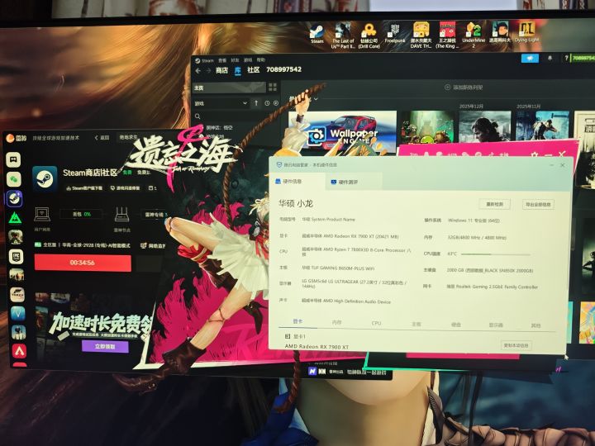This screenshot has height=446, width=595.
Task: Select the game controller icon in Leigod sidebar
Action: tap(13, 159)
